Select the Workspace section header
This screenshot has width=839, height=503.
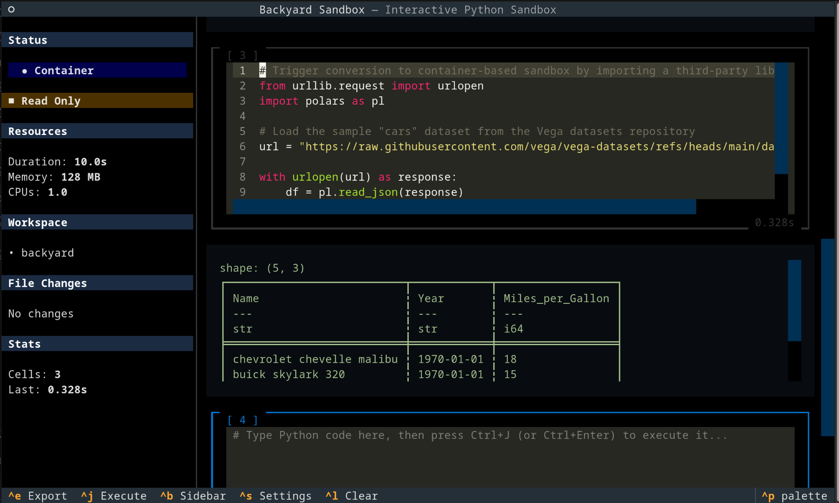coord(97,222)
